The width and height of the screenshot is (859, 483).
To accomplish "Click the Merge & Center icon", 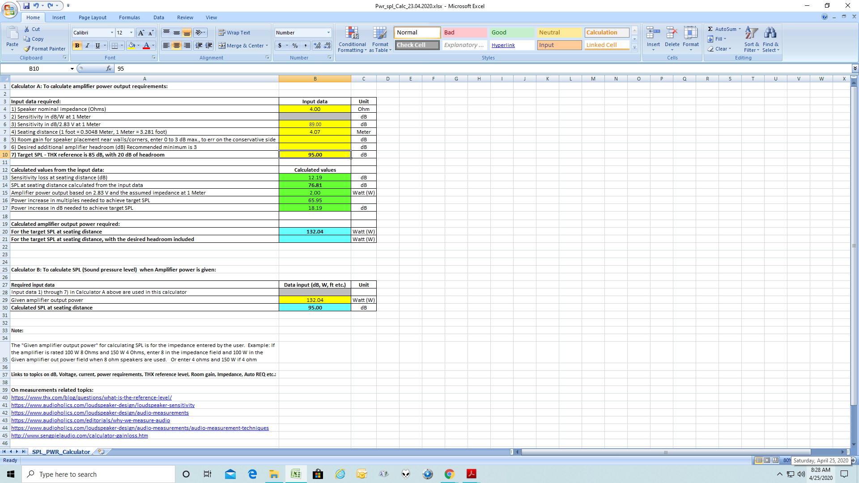I will click(x=222, y=46).
